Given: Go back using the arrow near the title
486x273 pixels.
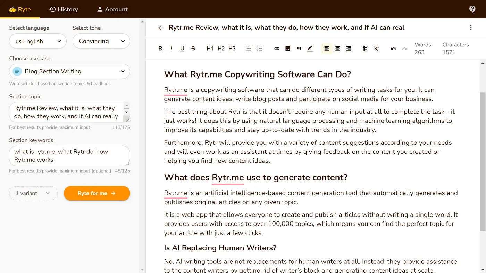Looking at the screenshot, I should tap(161, 28).
